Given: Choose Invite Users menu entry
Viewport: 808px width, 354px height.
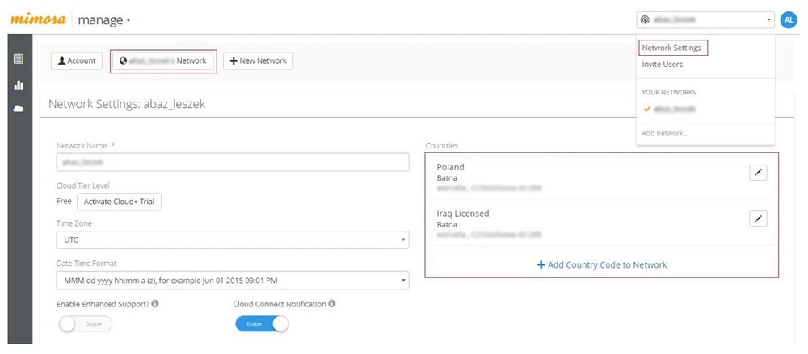Looking at the screenshot, I should pos(663,65).
